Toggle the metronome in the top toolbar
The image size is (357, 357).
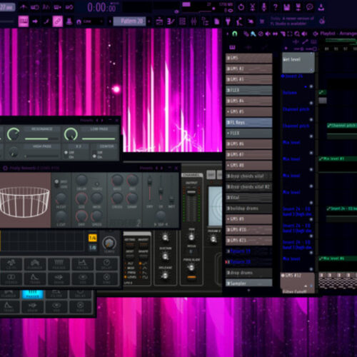pos(23,7)
